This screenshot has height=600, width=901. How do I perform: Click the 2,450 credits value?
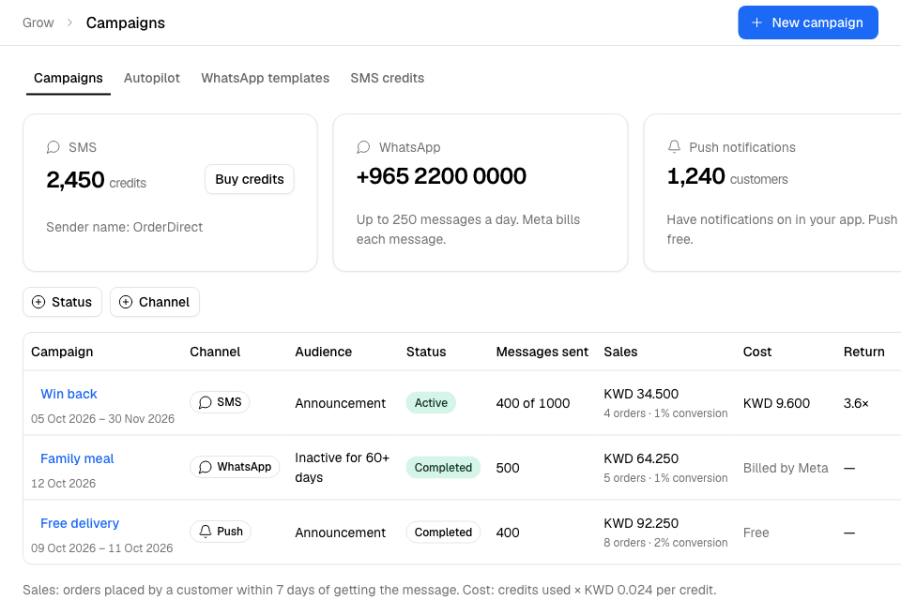point(96,180)
